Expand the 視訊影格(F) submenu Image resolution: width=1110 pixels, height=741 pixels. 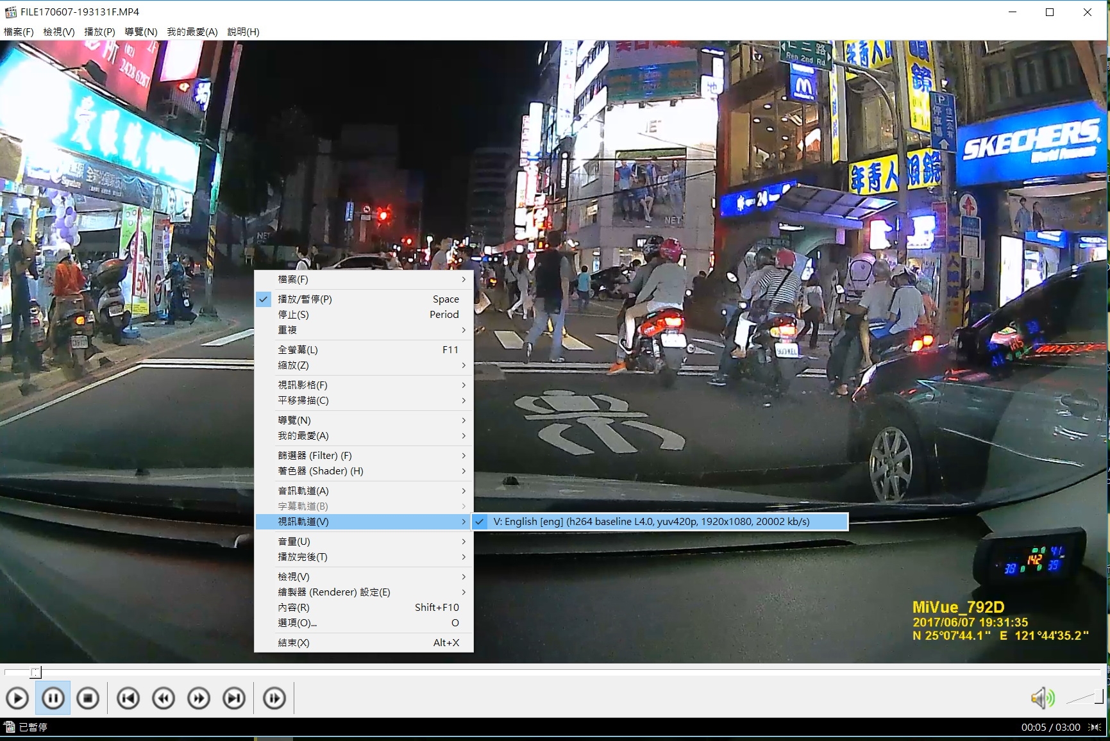[364, 385]
